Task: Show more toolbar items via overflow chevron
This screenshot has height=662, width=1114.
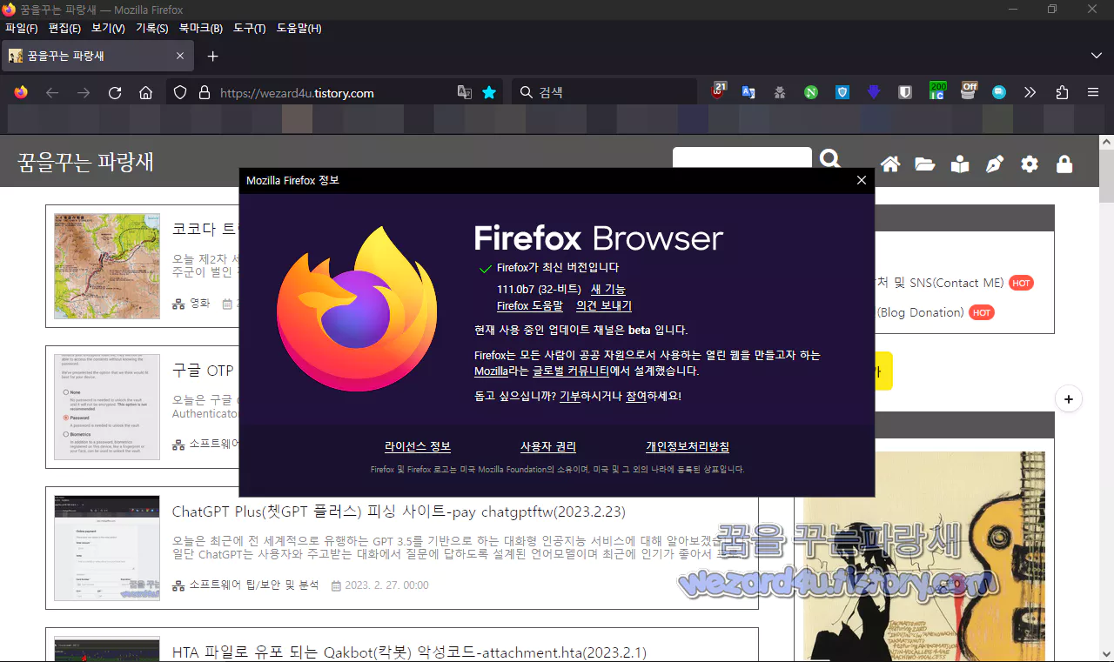Action: [1030, 92]
